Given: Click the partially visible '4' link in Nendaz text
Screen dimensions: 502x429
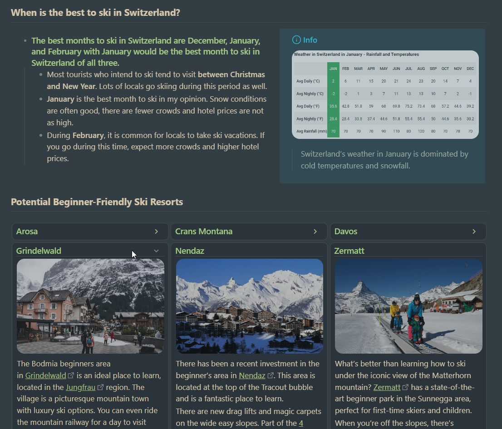Looking at the screenshot, I should (x=301, y=423).
